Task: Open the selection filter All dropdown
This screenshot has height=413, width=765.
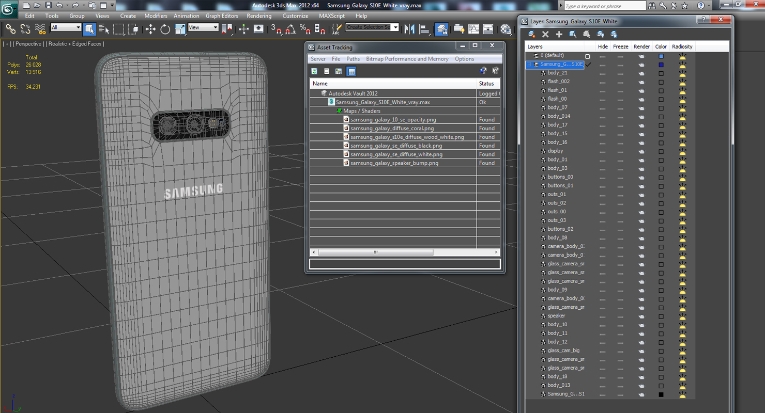Action: (x=66, y=27)
